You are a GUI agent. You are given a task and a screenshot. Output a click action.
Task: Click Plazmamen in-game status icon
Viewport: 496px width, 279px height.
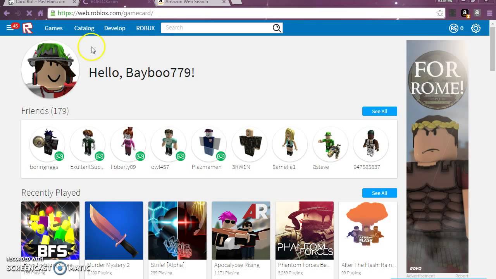(x=221, y=156)
